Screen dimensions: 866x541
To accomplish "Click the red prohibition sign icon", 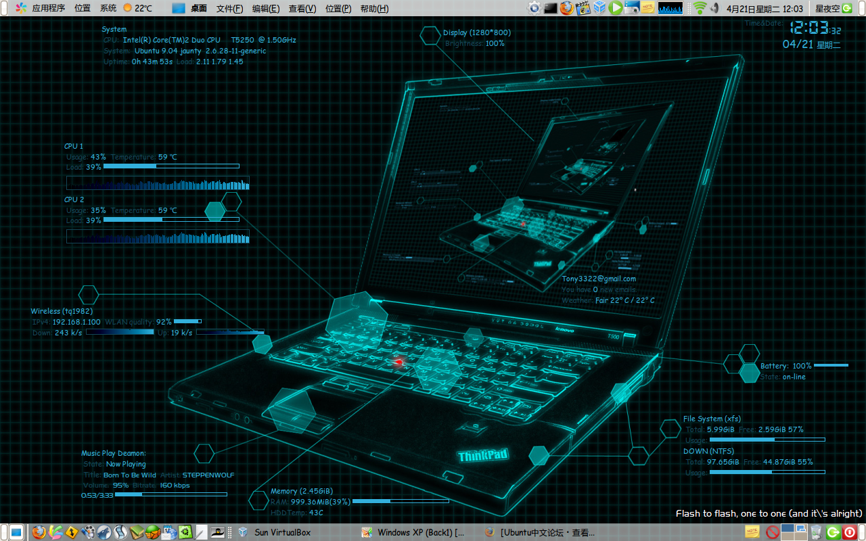I will pyautogui.click(x=772, y=532).
